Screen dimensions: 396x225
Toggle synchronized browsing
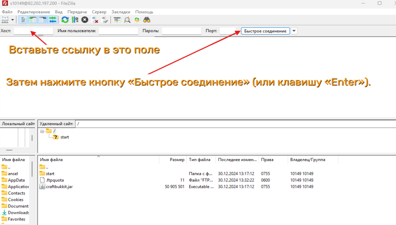(137, 20)
